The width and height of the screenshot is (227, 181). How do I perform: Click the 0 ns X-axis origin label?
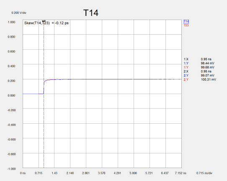pos(23,173)
